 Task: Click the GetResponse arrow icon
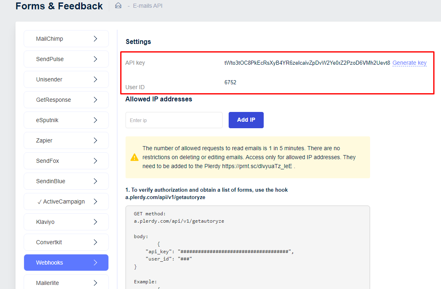click(x=95, y=100)
